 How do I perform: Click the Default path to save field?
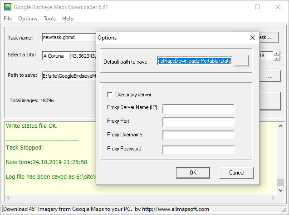pos(195,61)
